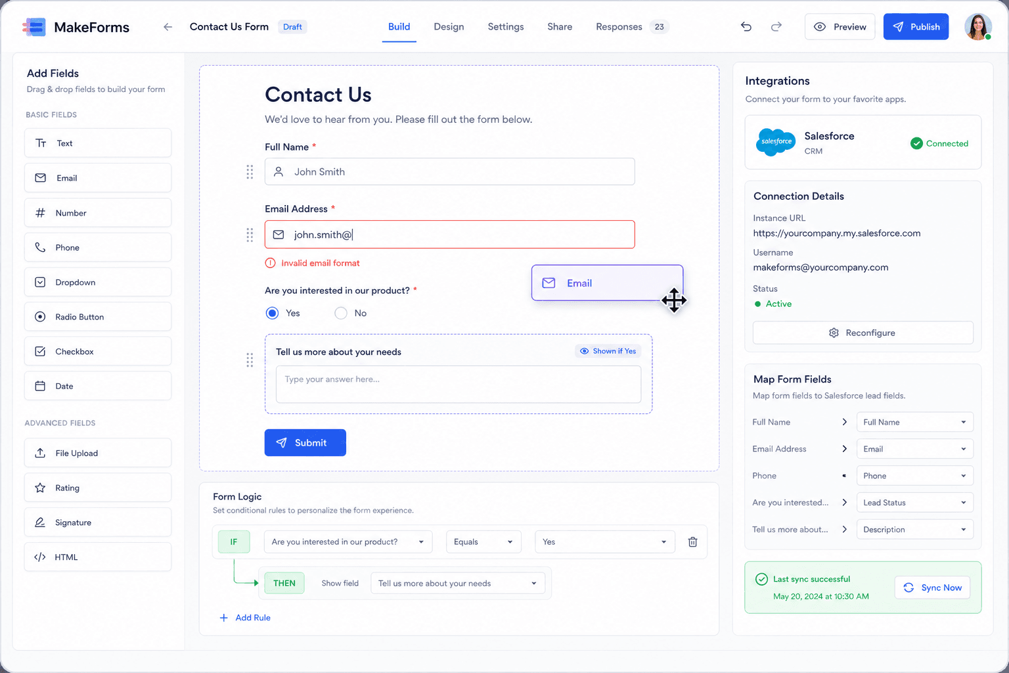Click the Last sync successful message
Image resolution: width=1009 pixels, height=673 pixels.
(x=811, y=579)
